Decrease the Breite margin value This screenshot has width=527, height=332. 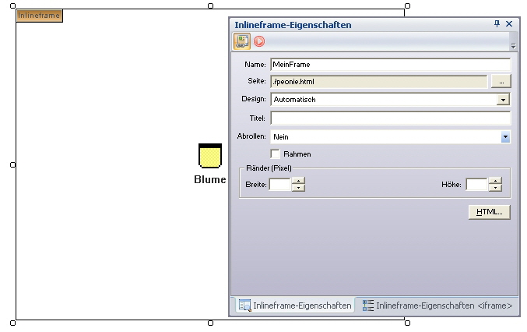click(x=298, y=189)
